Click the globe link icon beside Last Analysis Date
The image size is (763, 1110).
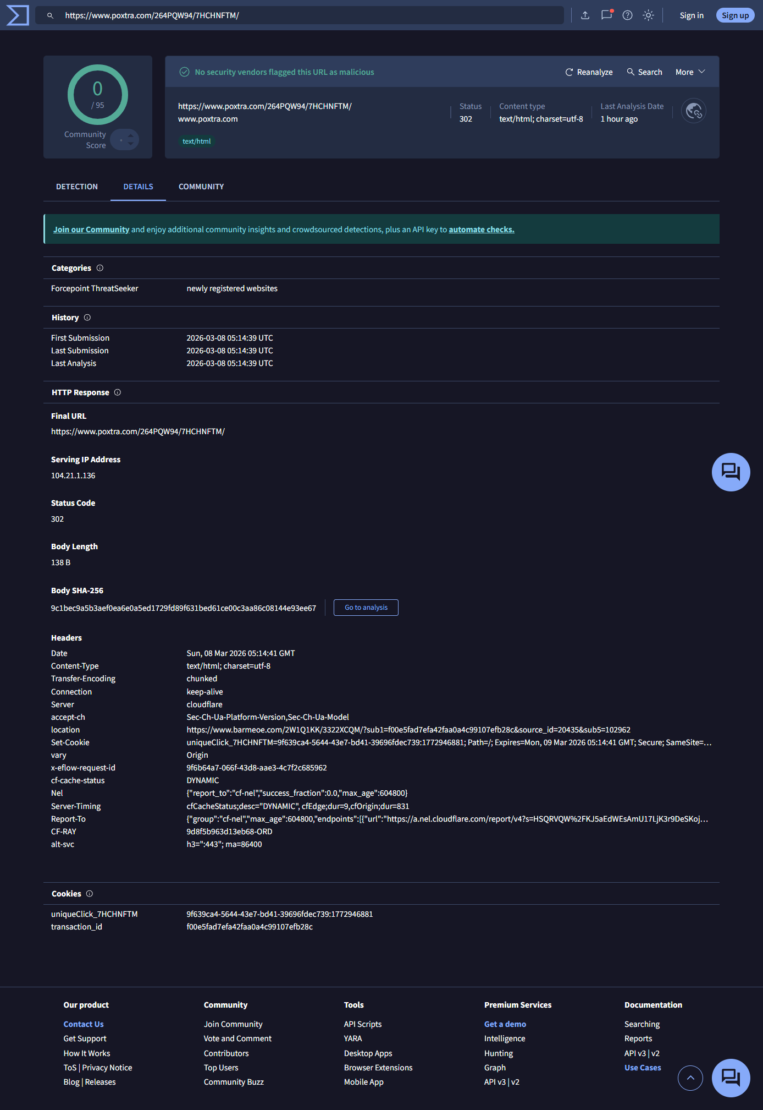[x=694, y=112]
